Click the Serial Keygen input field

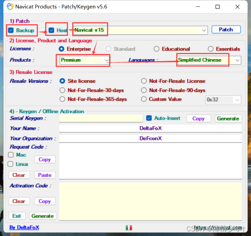[101, 119]
